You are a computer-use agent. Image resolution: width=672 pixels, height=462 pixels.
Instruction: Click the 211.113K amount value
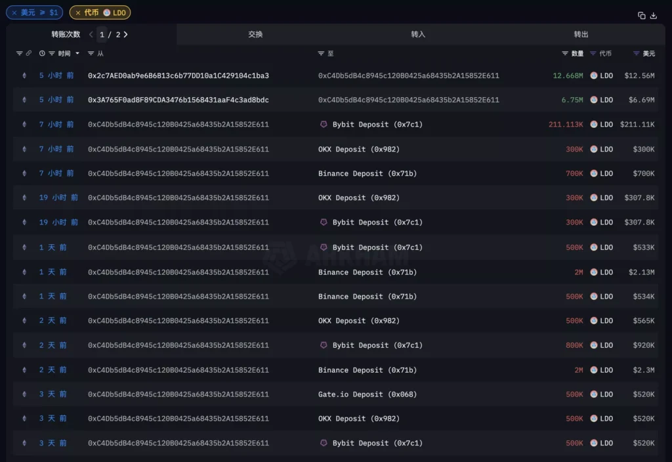pos(566,124)
